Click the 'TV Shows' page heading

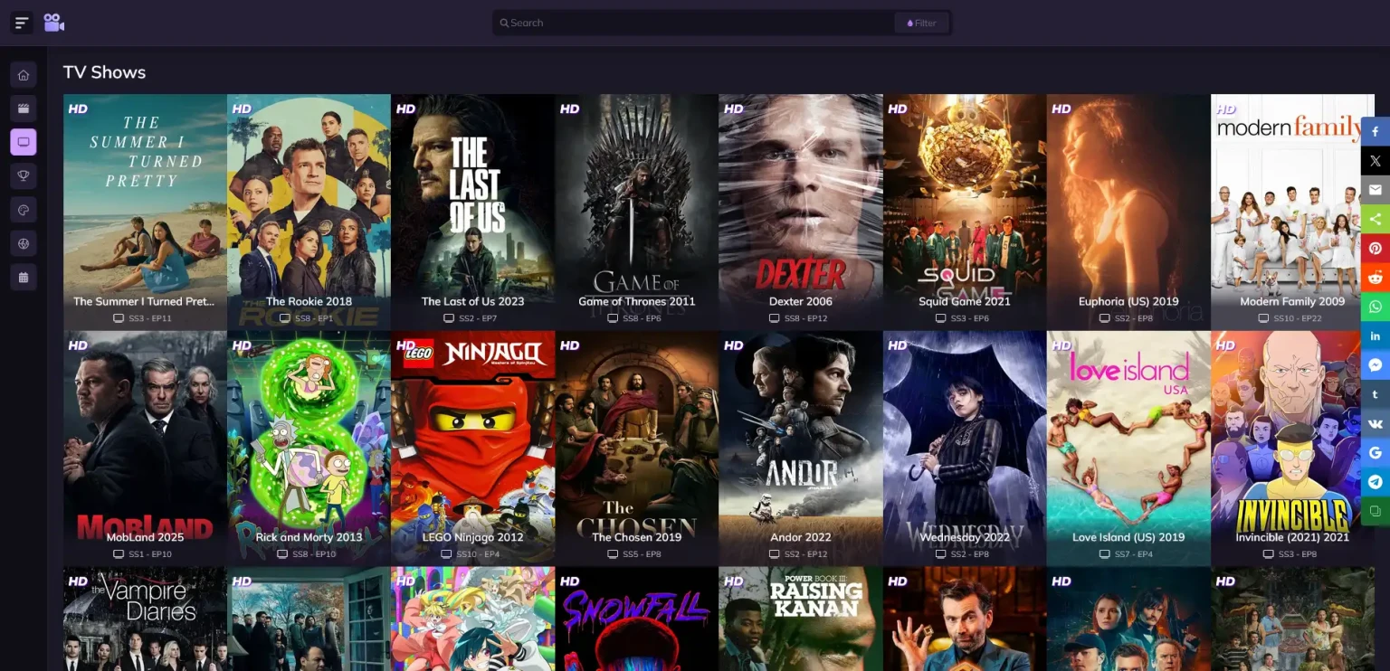pos(104,72)
